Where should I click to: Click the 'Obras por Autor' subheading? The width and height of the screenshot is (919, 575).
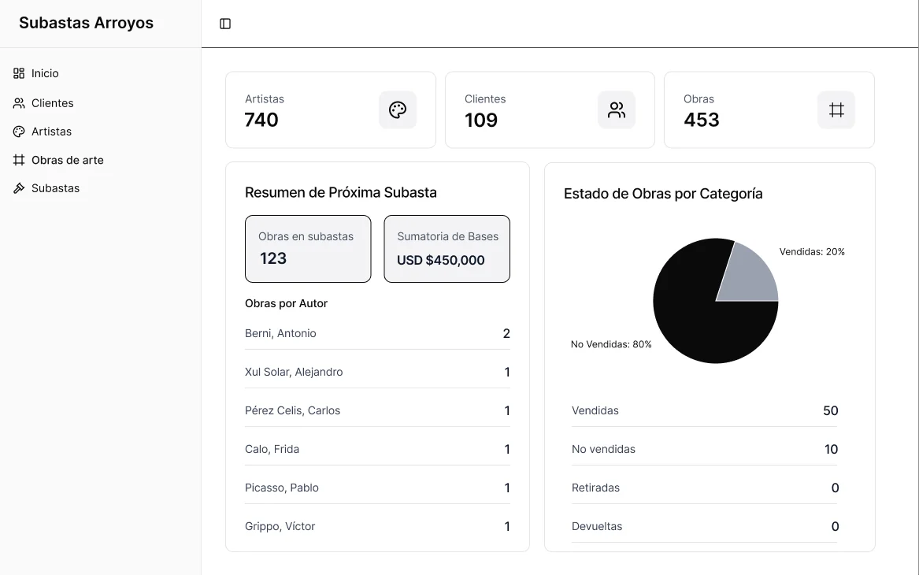tap(286, 303)
